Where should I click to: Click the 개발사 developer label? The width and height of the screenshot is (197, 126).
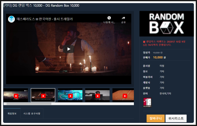click(x=147, y=82)
